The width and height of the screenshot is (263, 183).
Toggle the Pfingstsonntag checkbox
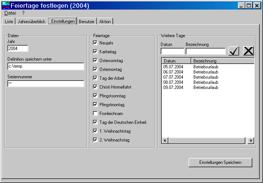pyautogui.click(x=95, y=96)
